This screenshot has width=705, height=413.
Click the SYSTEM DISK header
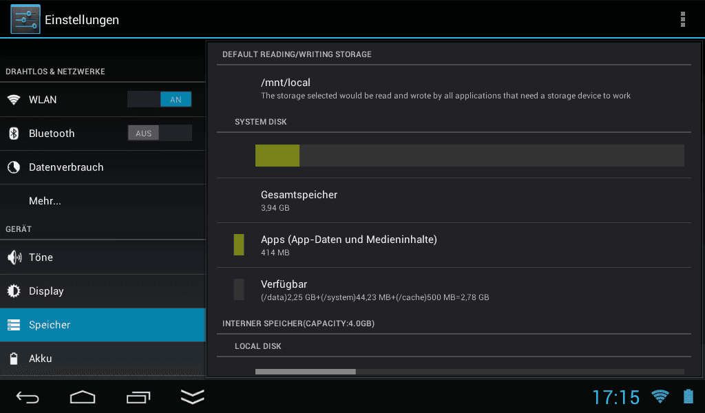tap(260, 122)
